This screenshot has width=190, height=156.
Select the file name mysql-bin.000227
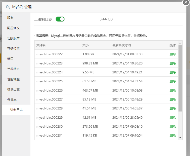(x=50, y=99)
